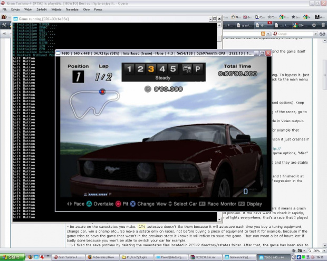
Task: Click the R1 Race Monitor icon
Action: [x=202, y=204]
